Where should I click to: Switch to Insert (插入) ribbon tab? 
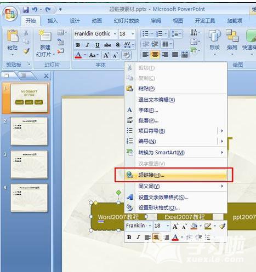53,21
